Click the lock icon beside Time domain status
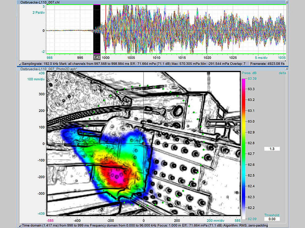 [x=20, y=226]
